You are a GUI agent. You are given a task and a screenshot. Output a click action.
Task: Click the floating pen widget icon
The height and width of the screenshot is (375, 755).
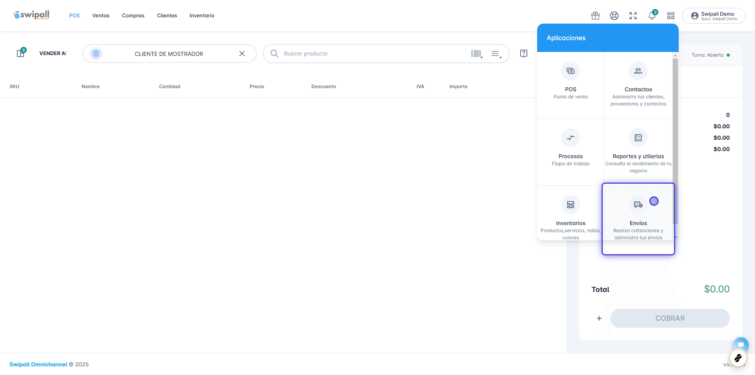click(738, 358)
